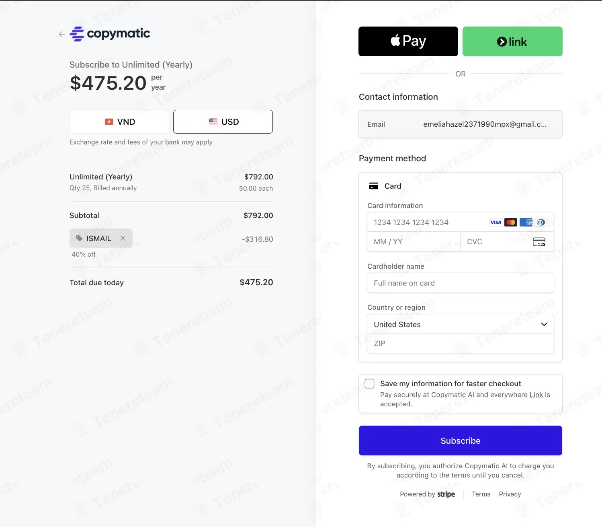Select USD currency option
This screenshot has width=602, height=527.
tap(223, 121)
